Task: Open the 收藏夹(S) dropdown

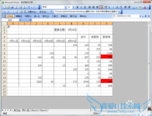Action: click(x=33, y=12)
